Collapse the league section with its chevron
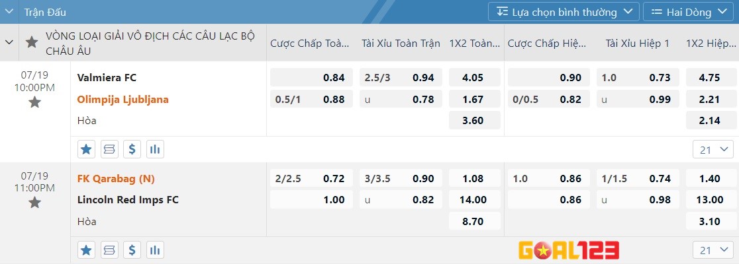This screenshot has width=739, height=264. click(9, 42)
